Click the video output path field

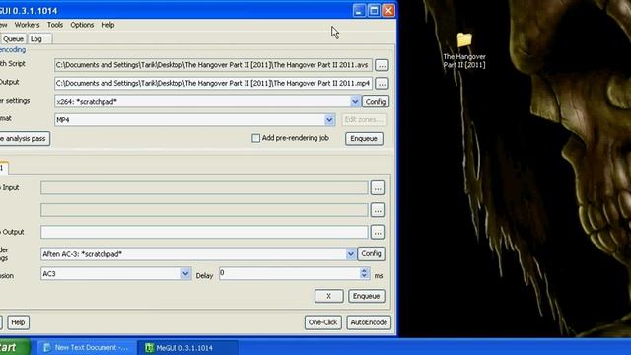213,83
